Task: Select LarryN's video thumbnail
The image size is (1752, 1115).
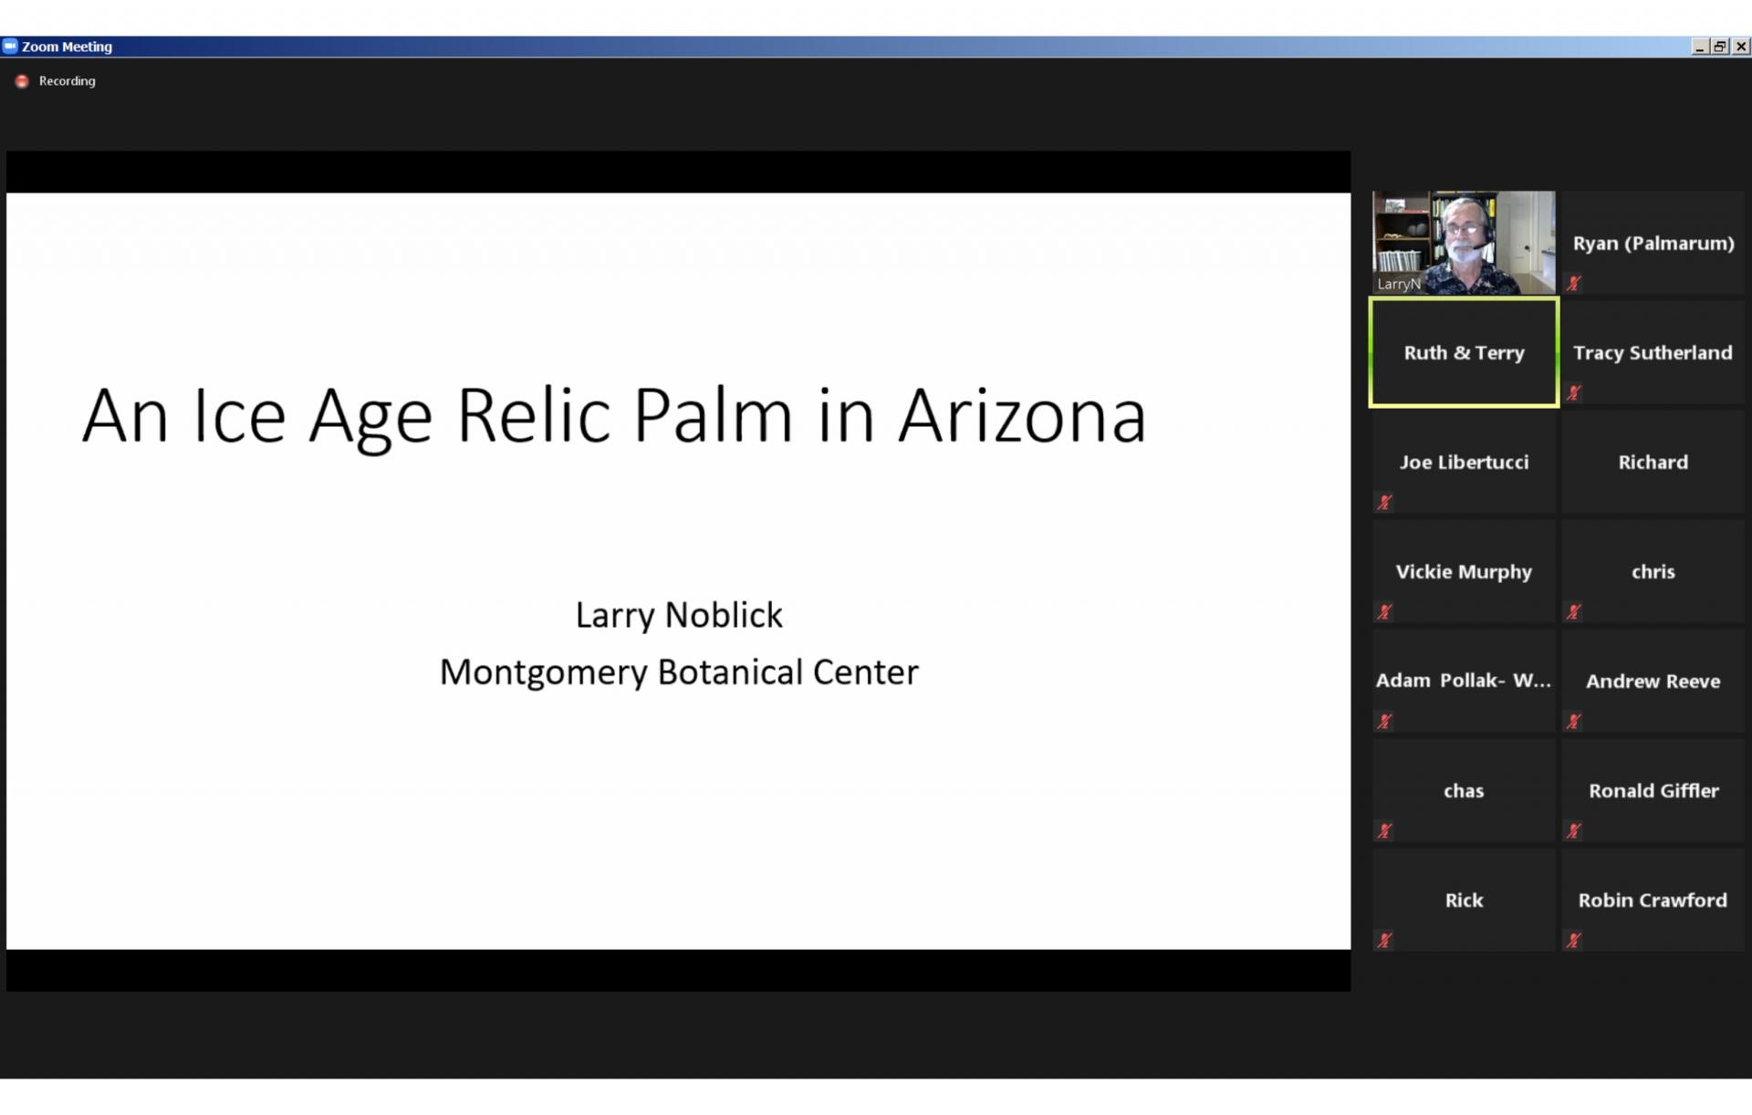Action: 1464,242
